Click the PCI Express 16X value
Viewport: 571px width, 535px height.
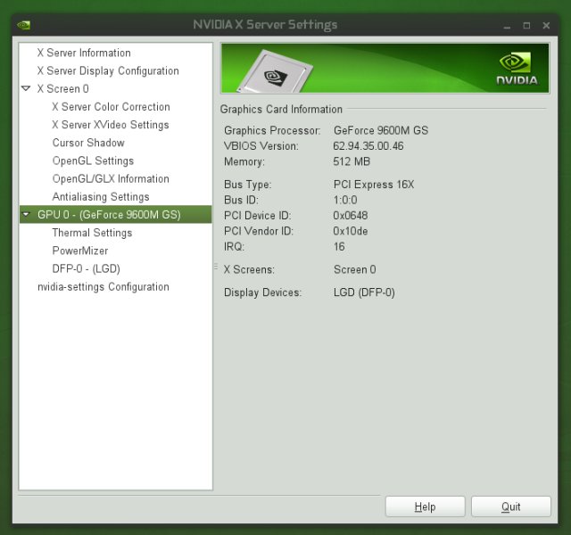coord(374,185)
